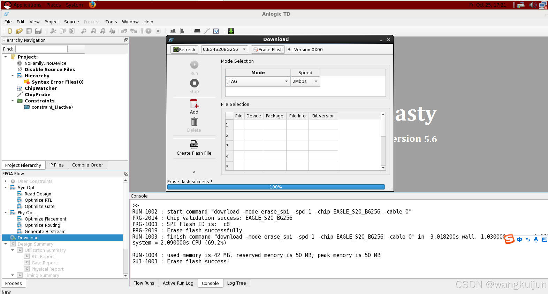
Task: Click the Run play icon in Download dialog
Action: (194, 65)
